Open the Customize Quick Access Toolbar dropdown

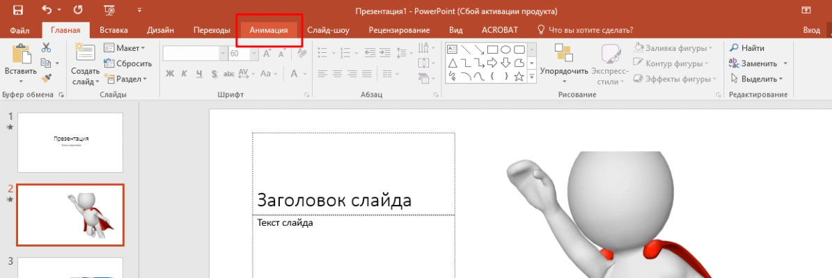point(139,10)
